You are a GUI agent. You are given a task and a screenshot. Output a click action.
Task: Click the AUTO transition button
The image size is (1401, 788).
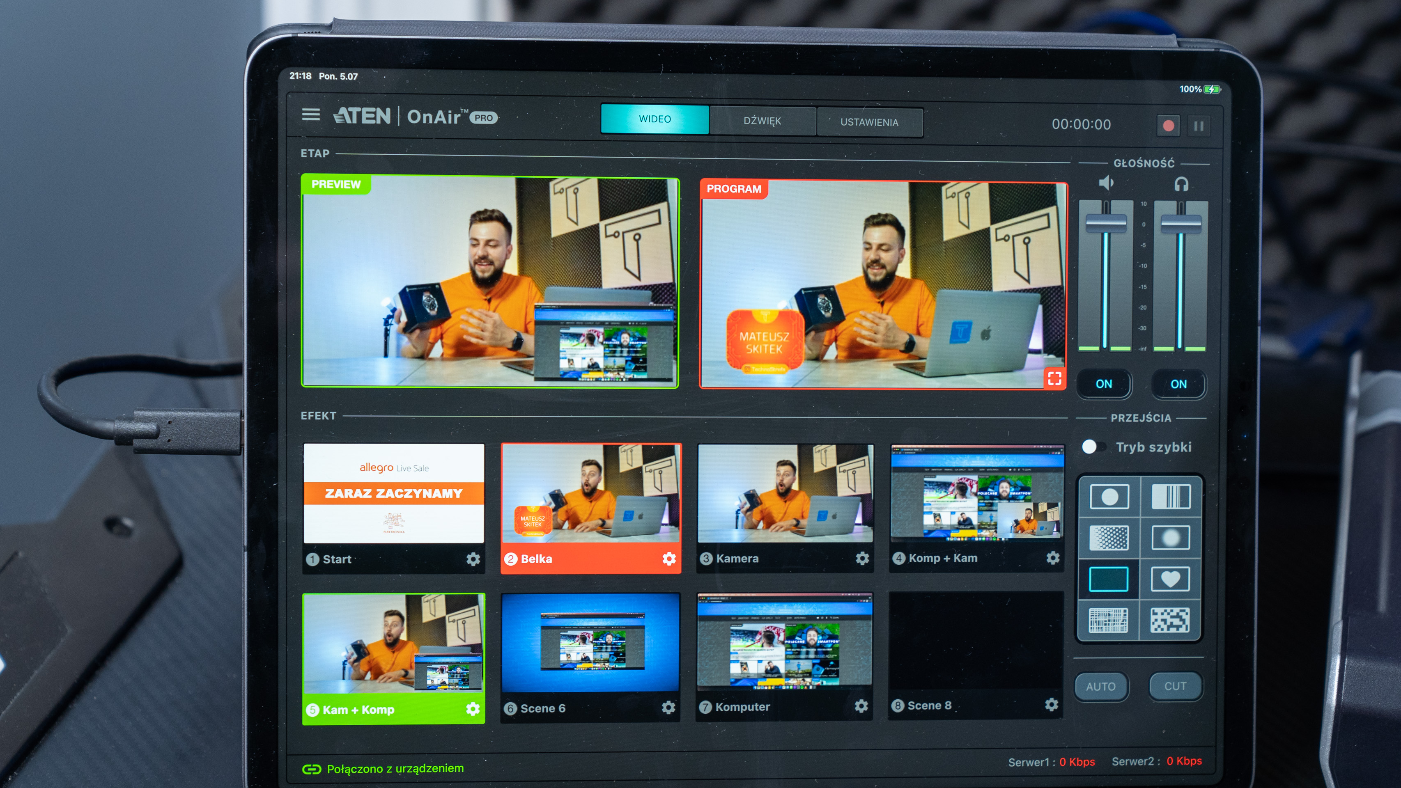point(1101,686)
